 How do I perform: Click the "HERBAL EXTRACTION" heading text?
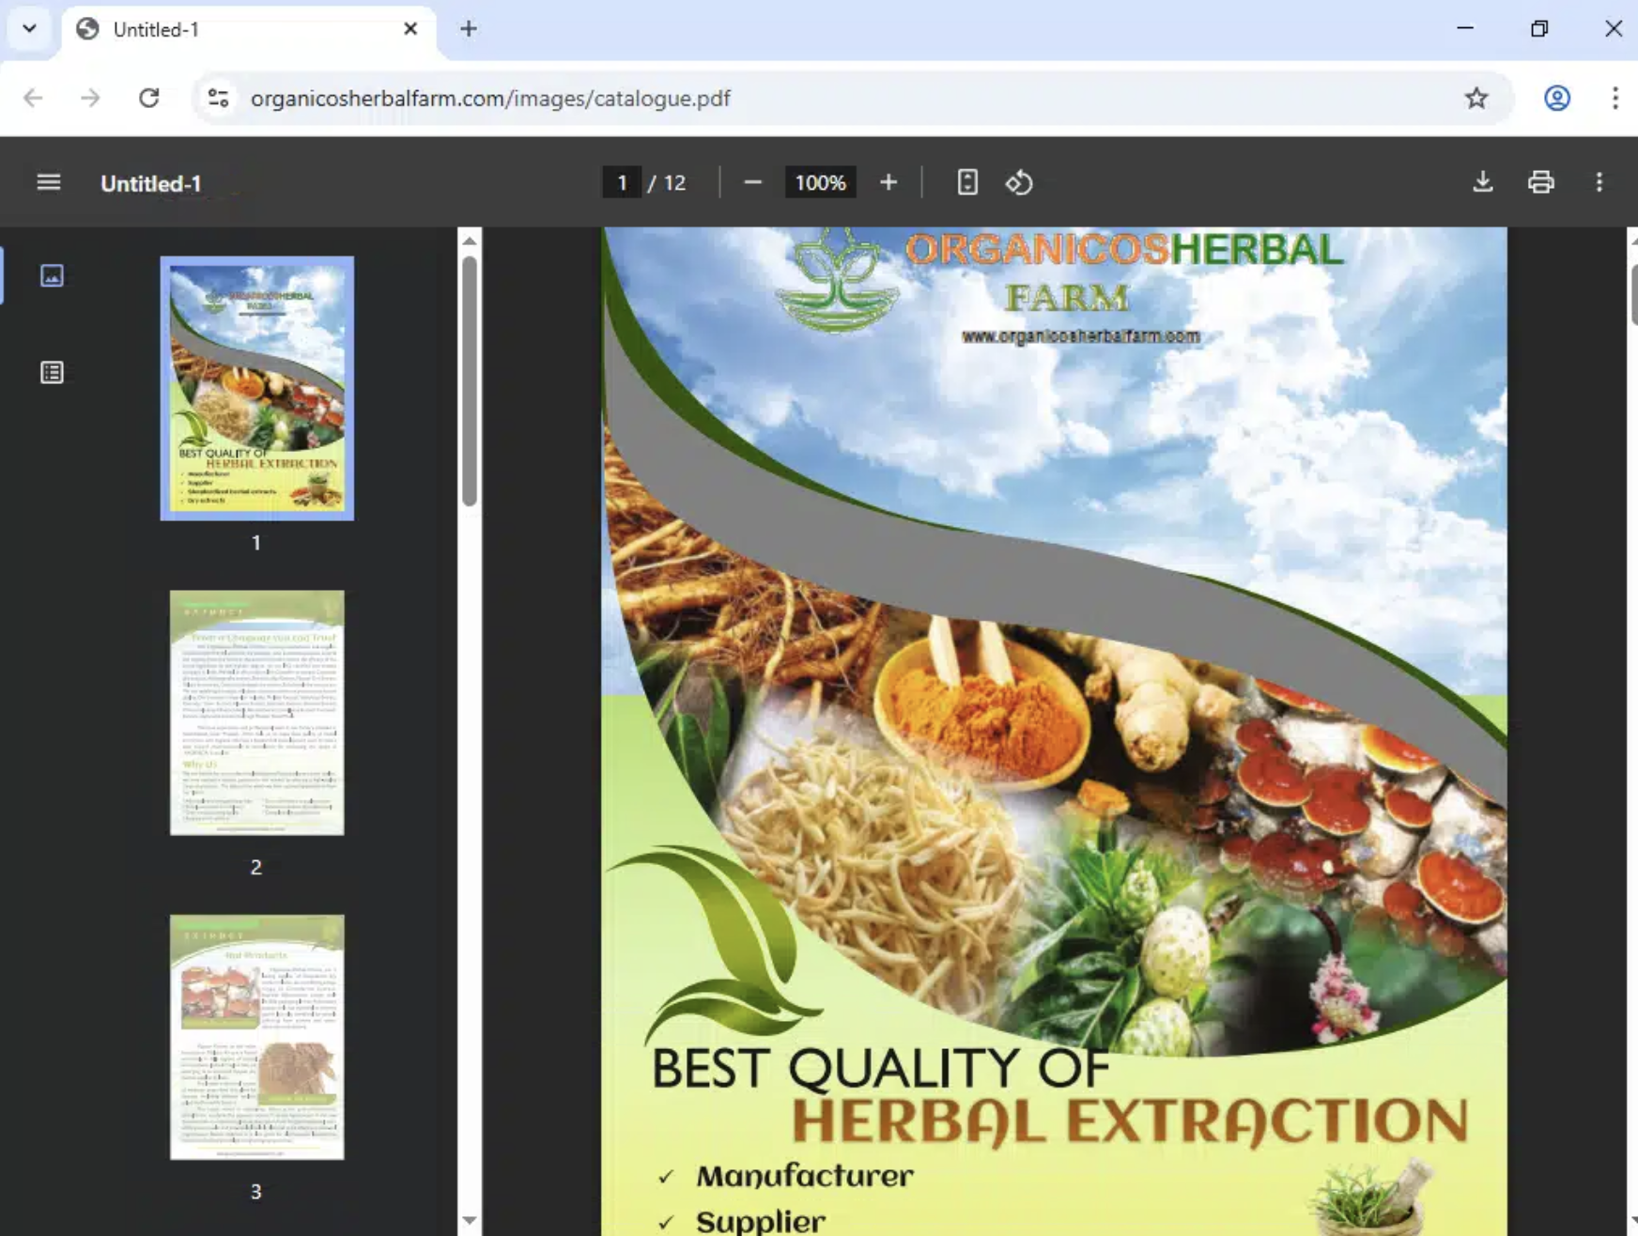tap(1129, 1120)
